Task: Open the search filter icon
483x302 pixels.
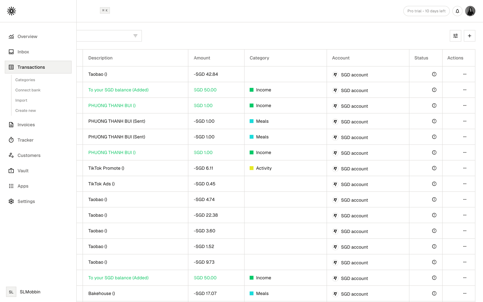Action: coord(135,36)
